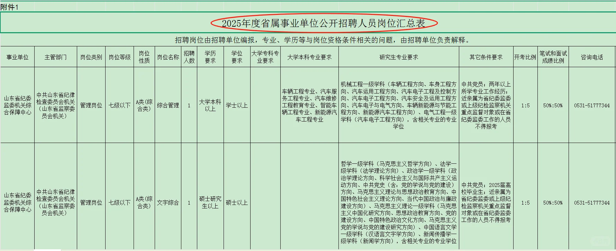Select the conditions cell mentioning '两年以上'

(486, 105)
